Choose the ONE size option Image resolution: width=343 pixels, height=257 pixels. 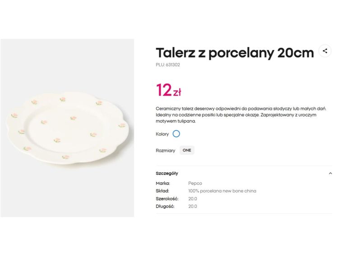(x=187, y=151)
